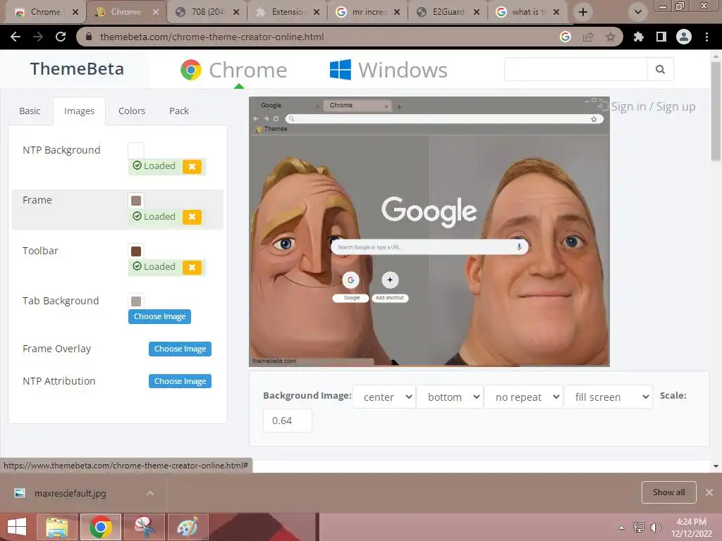Switch to the Images tab

click(79, 111)
